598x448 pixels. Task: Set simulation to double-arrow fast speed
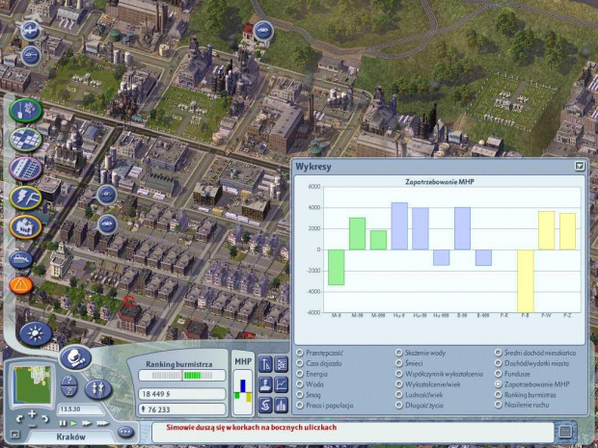87,423
